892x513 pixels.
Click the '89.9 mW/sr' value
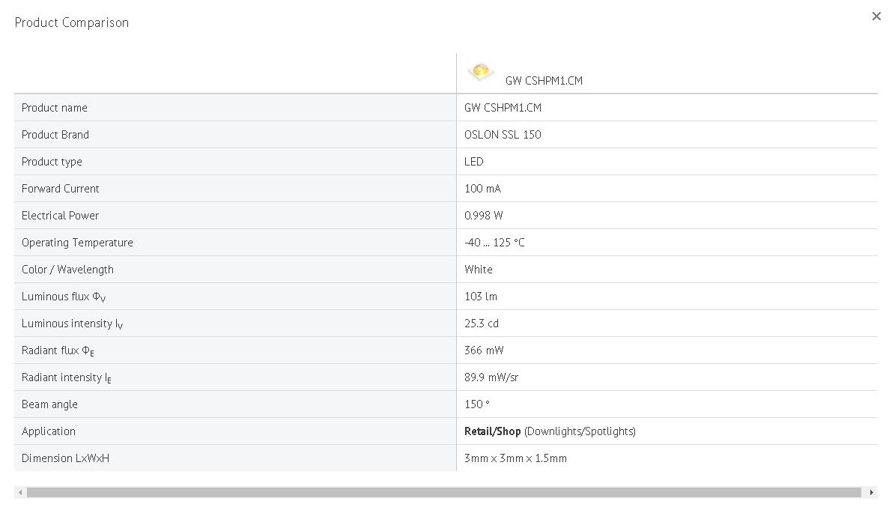tap(491, 377)
